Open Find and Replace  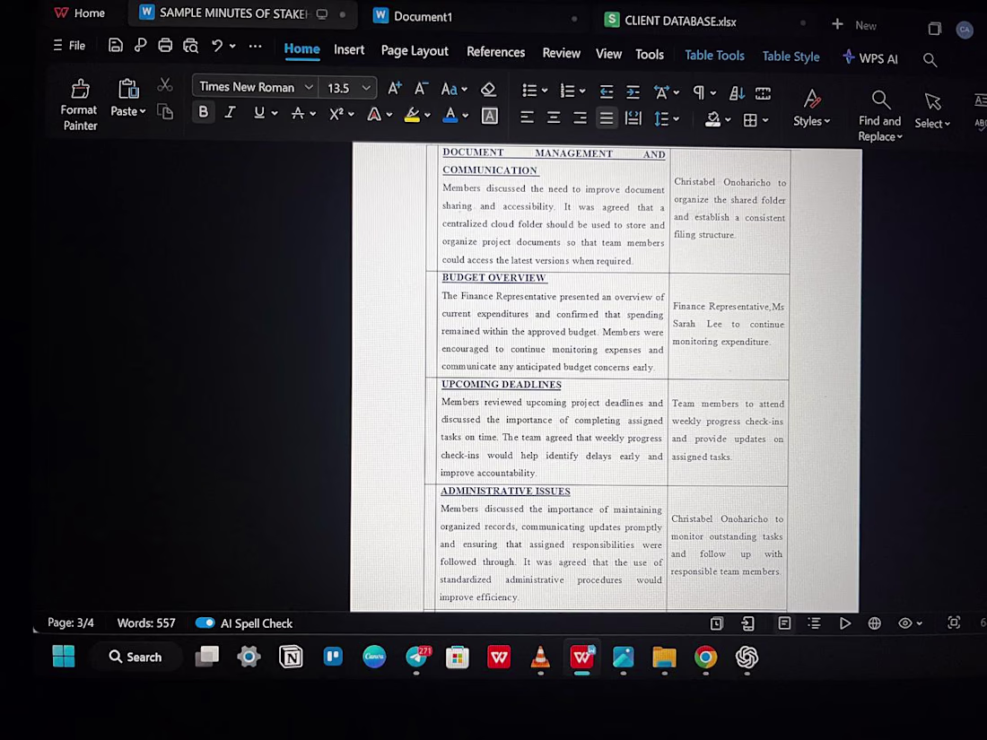[879, 117]
